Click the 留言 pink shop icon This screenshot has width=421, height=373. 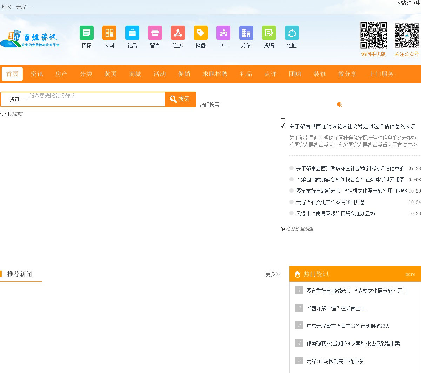155,33
